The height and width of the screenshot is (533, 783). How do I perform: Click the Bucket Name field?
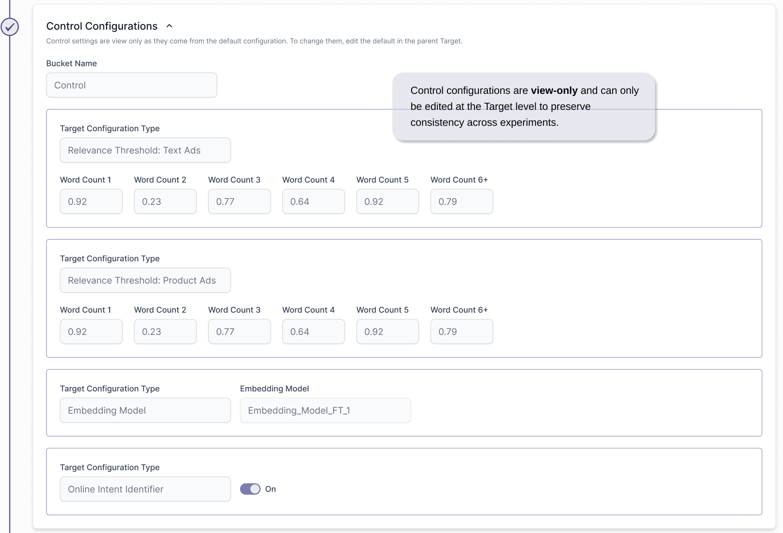click(x=131, y=85)
